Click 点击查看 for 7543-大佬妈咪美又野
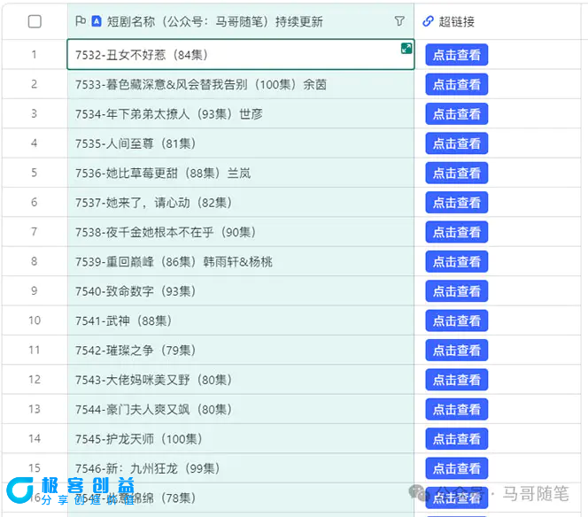The width and height of the screenshot is (588, 517). click(x=456, y=380)
